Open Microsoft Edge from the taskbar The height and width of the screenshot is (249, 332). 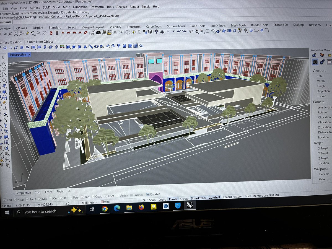coord(117,208)
